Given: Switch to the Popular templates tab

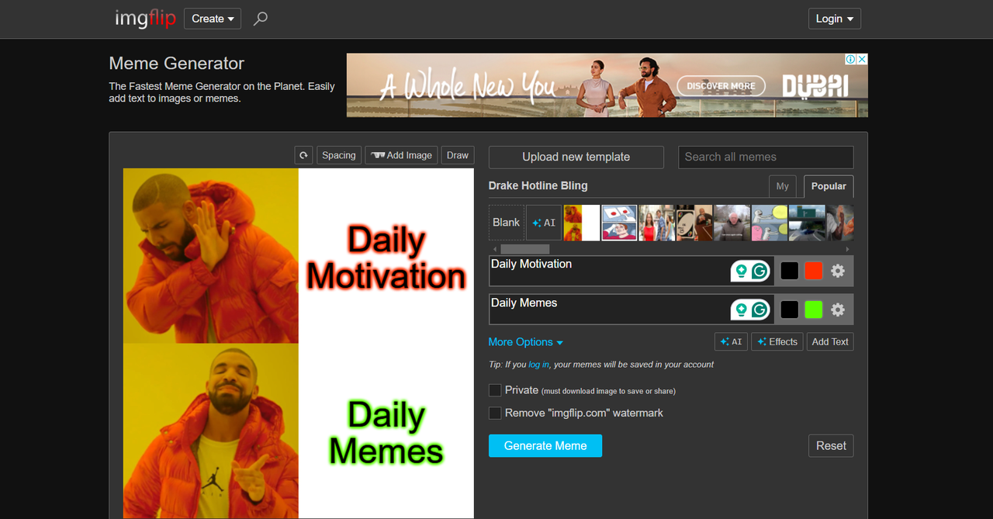Looking at the screenshot, I should click(829, 186).
